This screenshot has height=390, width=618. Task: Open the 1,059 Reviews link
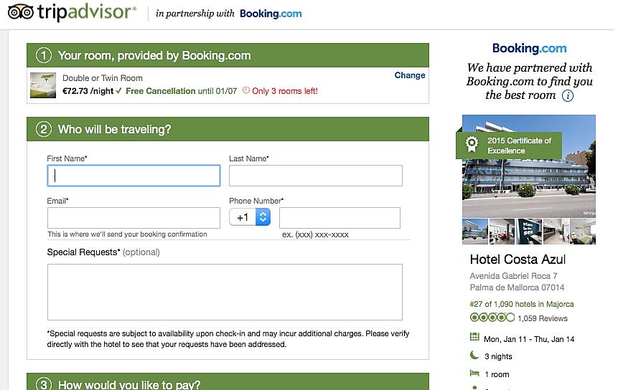(x=542, y=318)
